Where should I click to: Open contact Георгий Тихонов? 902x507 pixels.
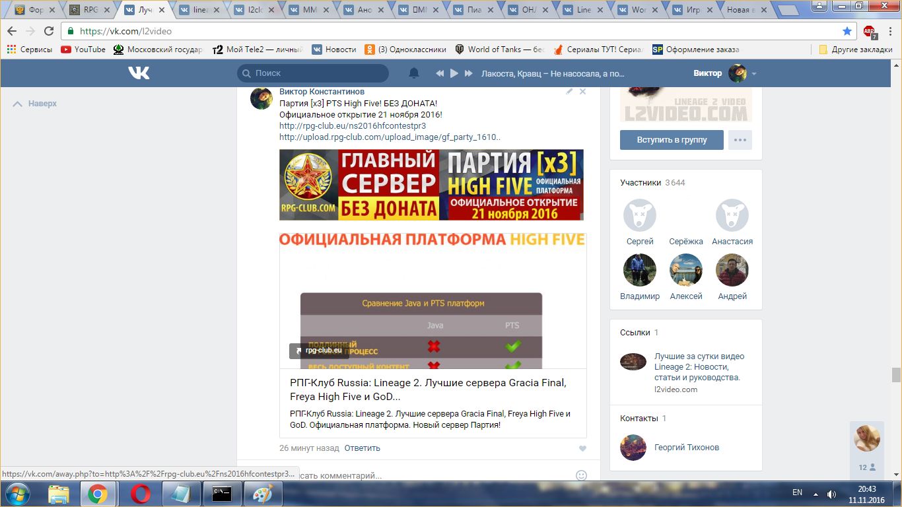pyautogui.click(x=687, y=448)
